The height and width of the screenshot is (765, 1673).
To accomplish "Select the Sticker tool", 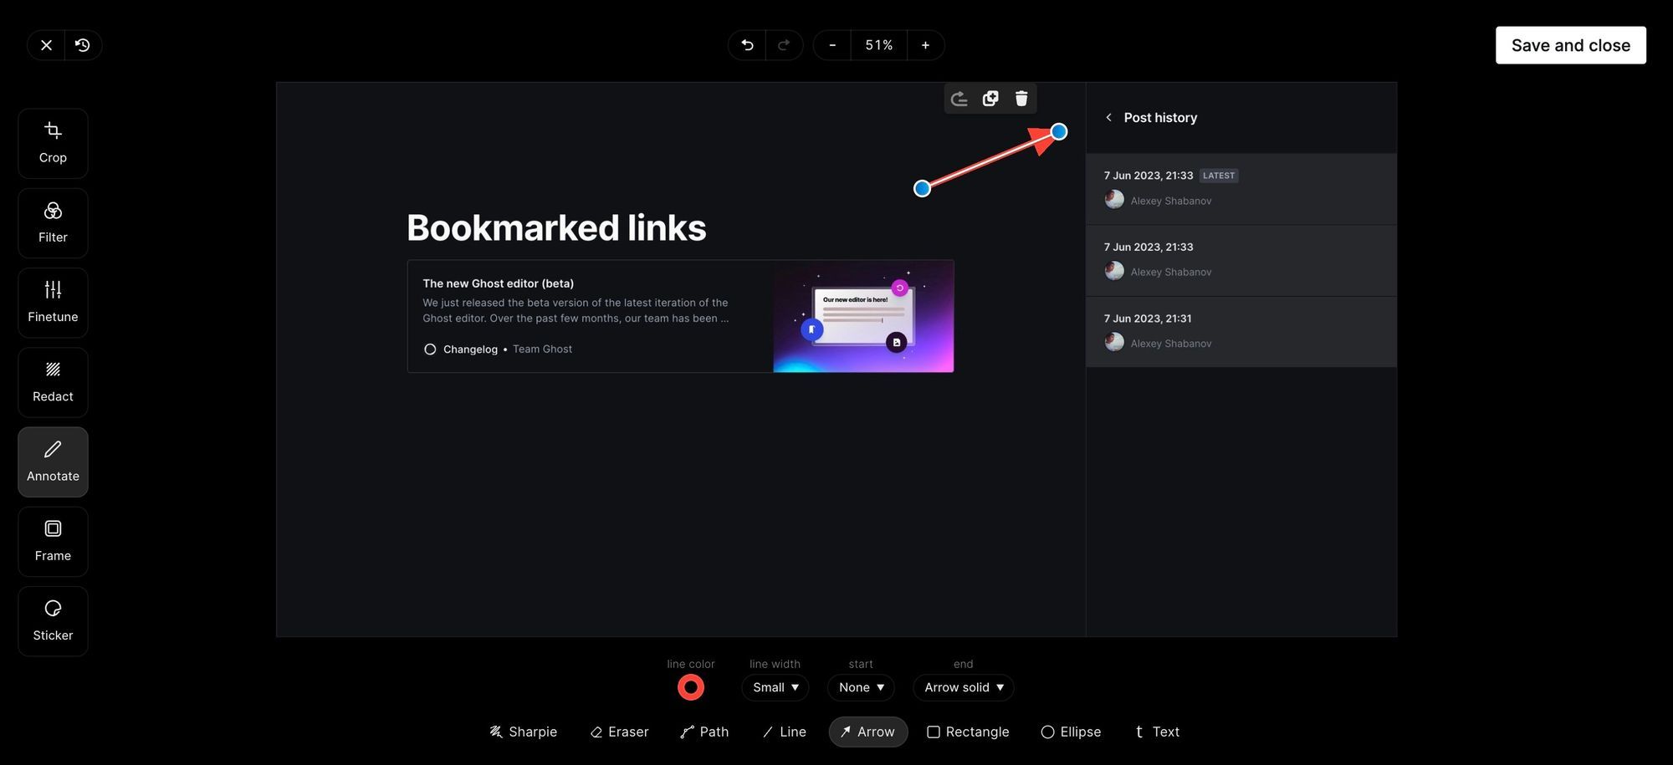I will 53,620.
